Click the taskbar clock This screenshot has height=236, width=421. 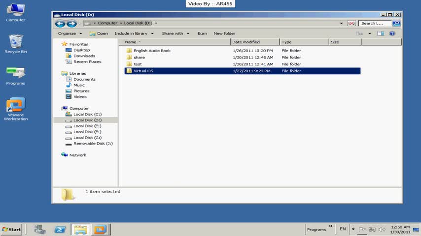400,230
